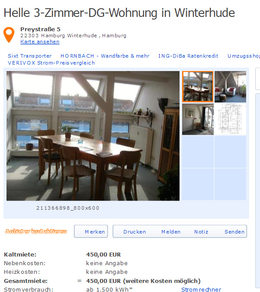This screenshot has width=260, height=292.
Task: Click Melden to report listing
Action: [171, 232]
